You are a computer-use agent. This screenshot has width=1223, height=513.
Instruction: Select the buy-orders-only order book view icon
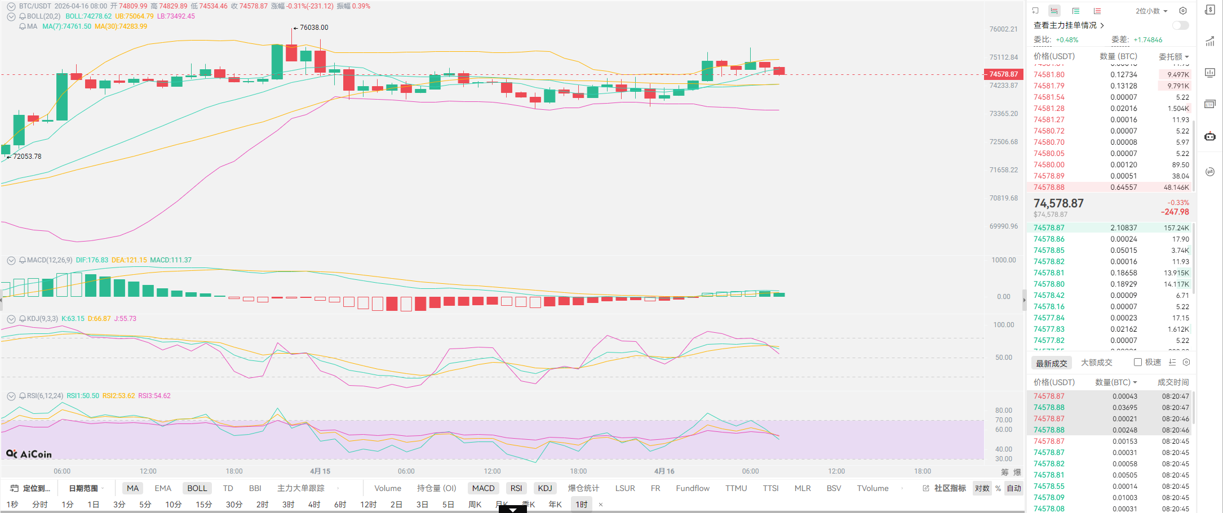(1076, 11)
